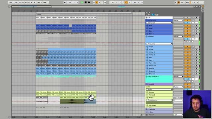Click the Stop button in transport
Screen dimensions: 212x119
pos(85,2)
